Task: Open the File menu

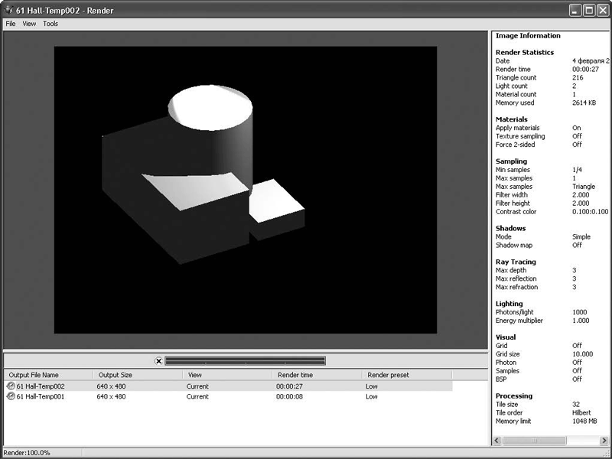Action: click(11, 24)
